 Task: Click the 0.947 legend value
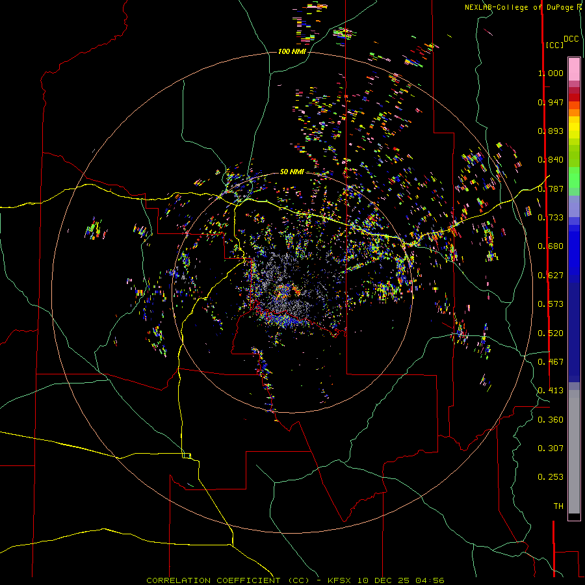pyautogui.click(x=551, y=102)
